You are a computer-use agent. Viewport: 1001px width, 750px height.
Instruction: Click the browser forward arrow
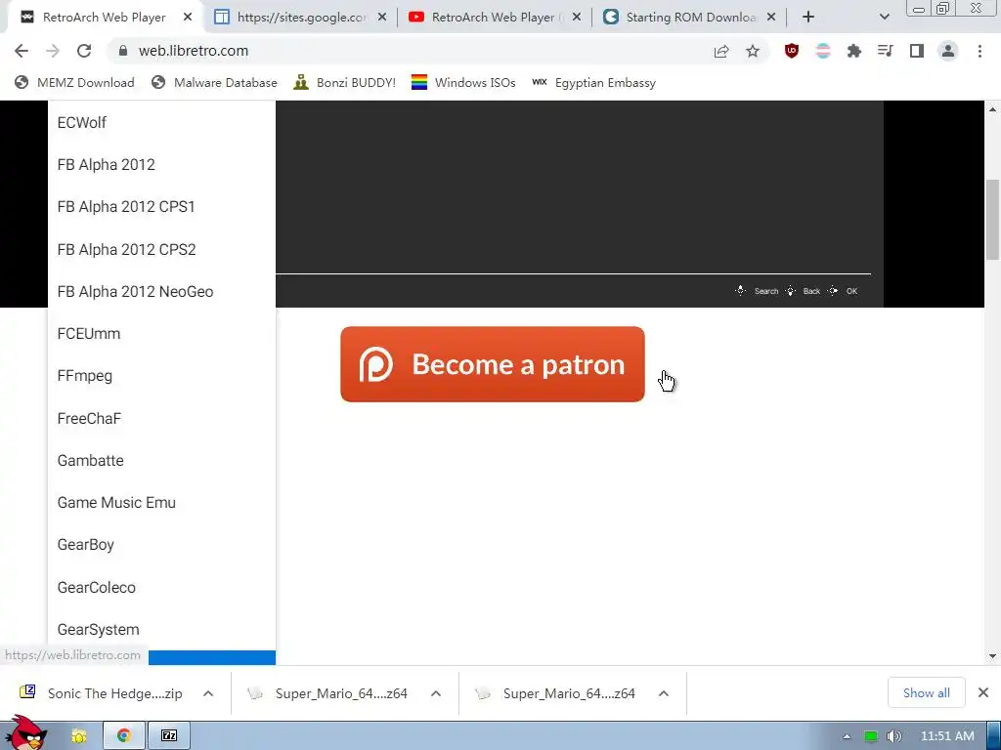pos(53,51)
